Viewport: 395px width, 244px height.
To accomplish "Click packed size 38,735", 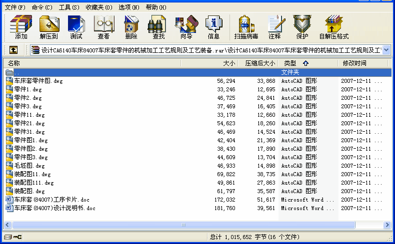I will pos(266,175).
